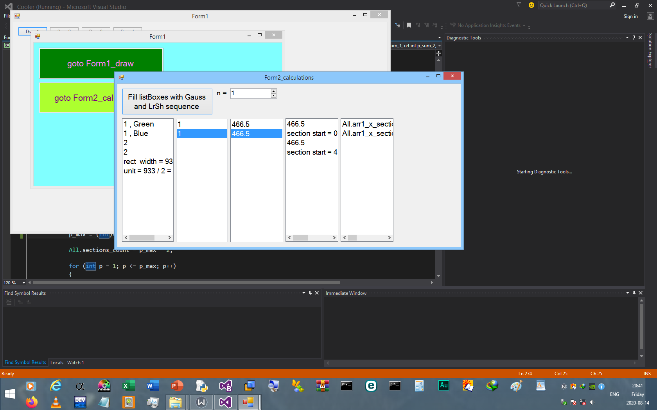Click the Sign in link
The height and width of the screenshot is (410, 657).
(x=630, y=16)
